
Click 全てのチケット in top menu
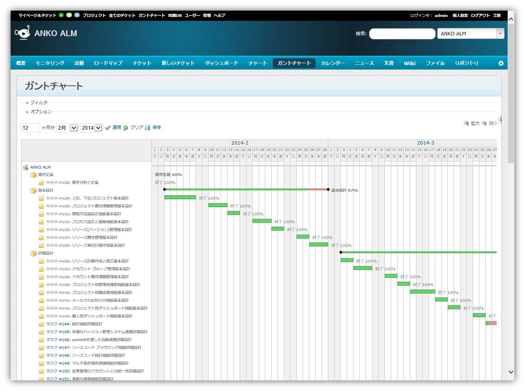click(x=122, y=15)
